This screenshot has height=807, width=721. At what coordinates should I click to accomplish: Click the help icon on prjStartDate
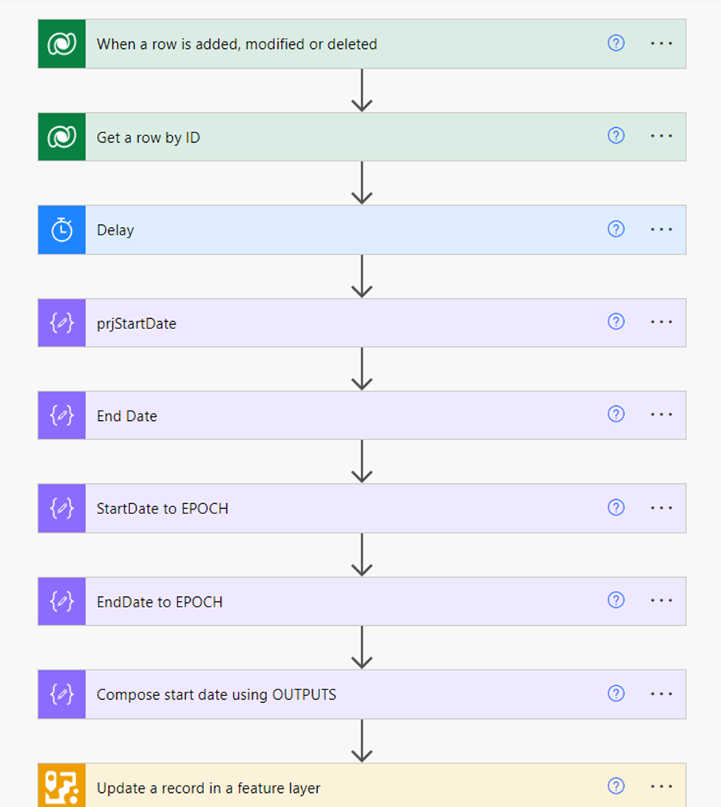click(x=616, y=323)
